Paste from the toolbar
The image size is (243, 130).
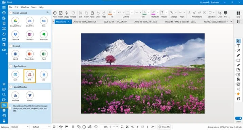(x=92, y=14)
